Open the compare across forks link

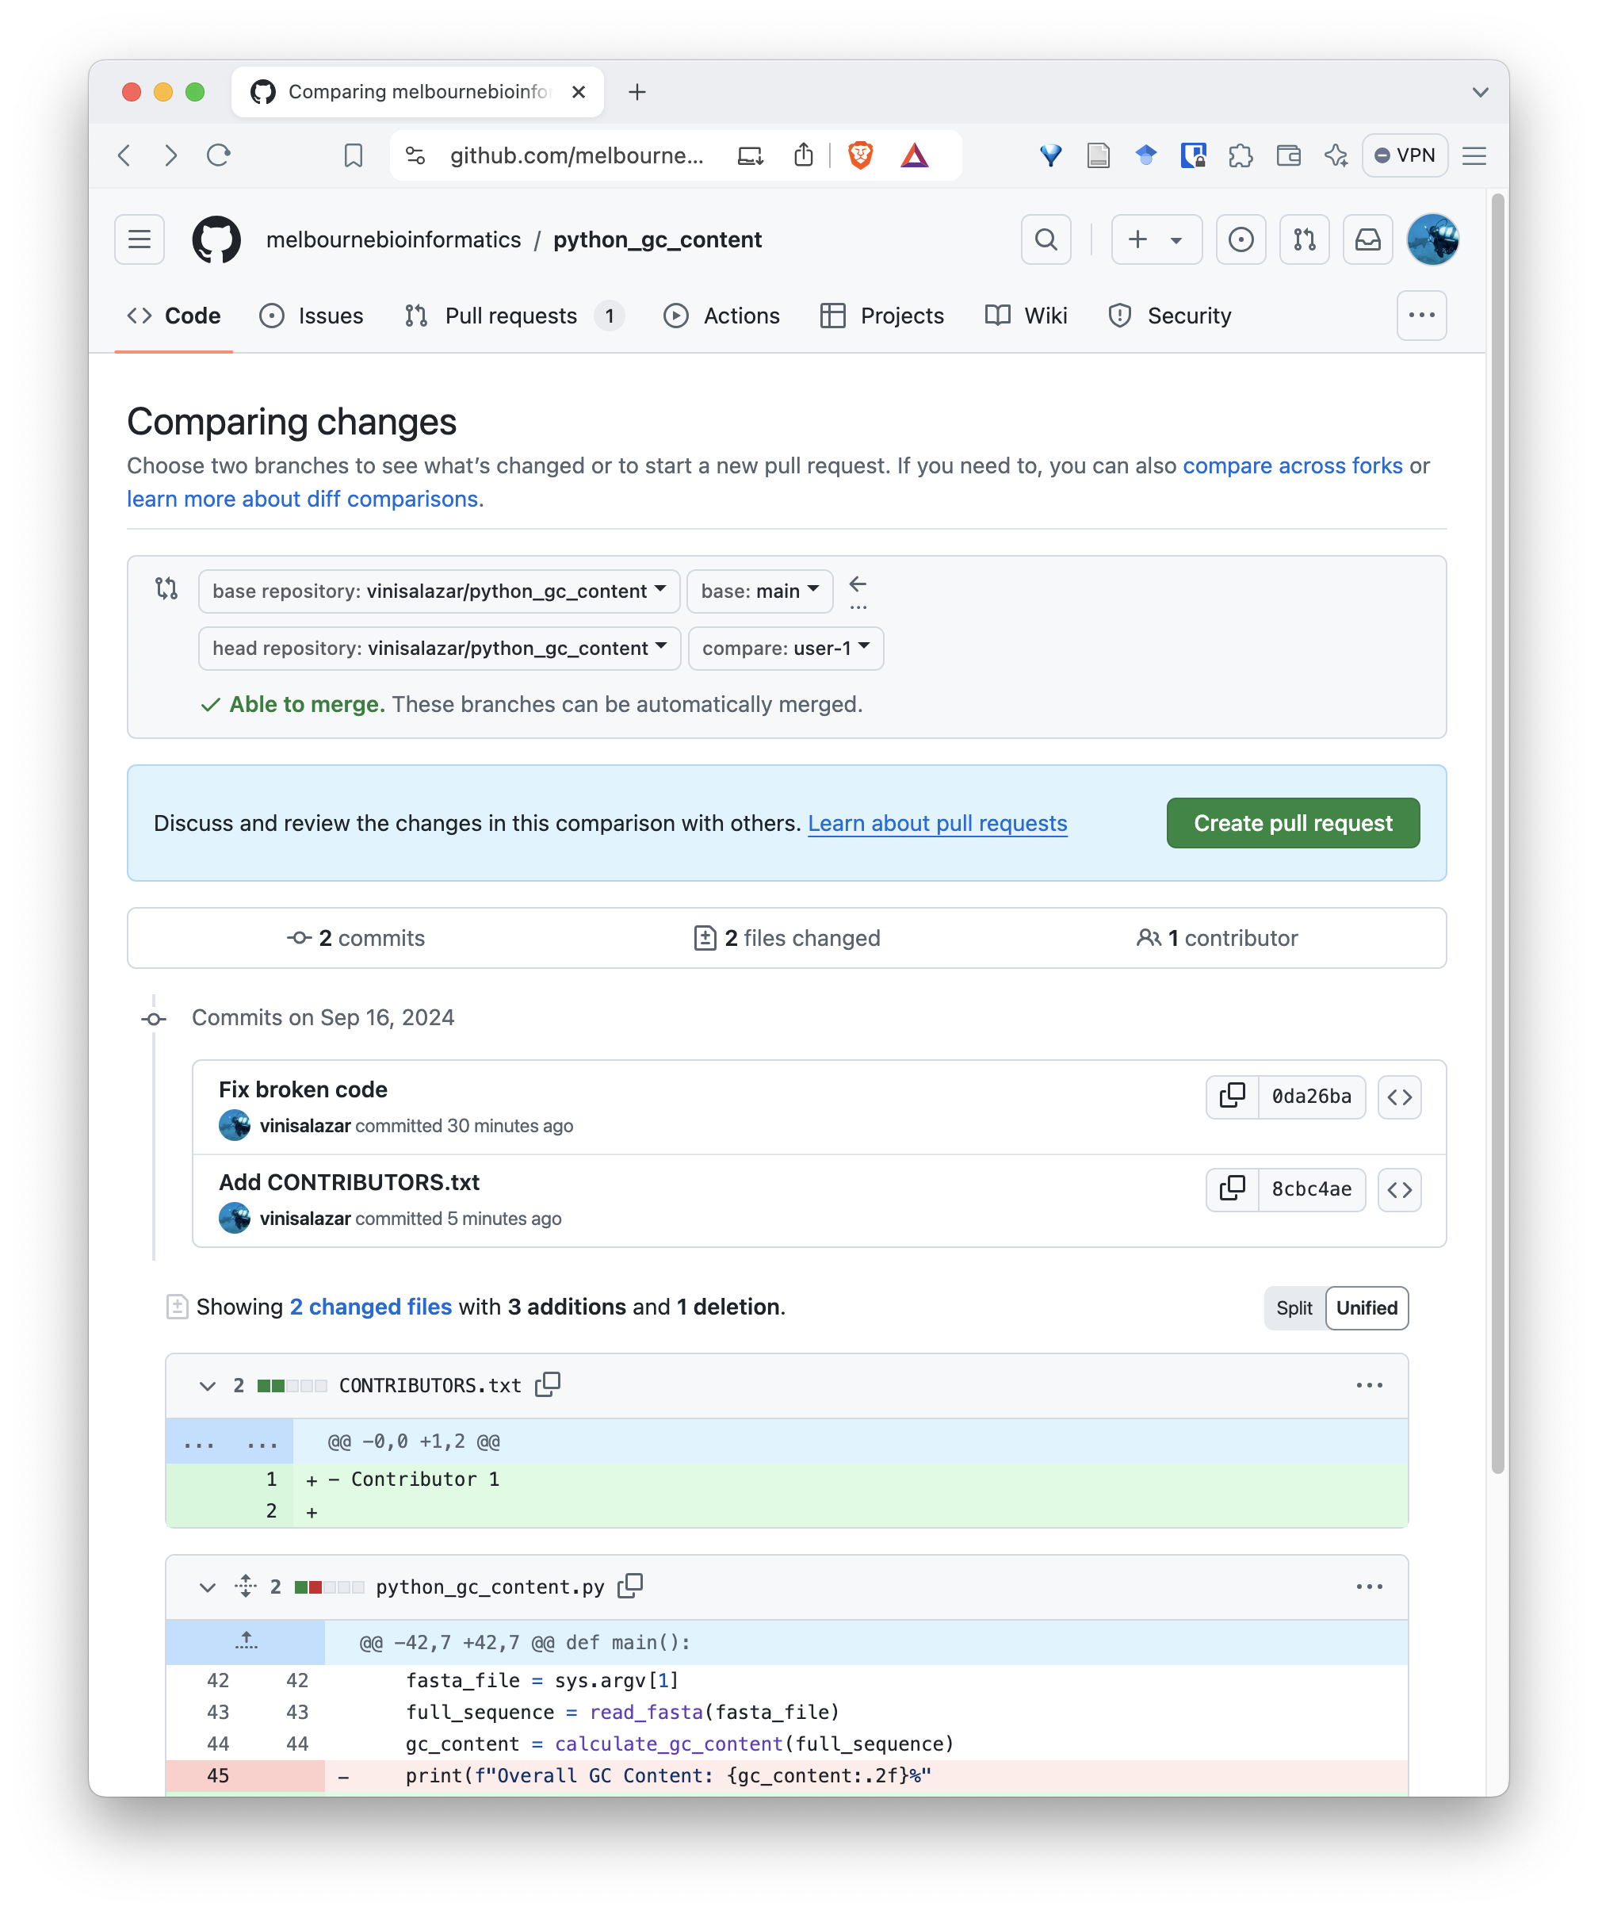[x=1292, y=465]
